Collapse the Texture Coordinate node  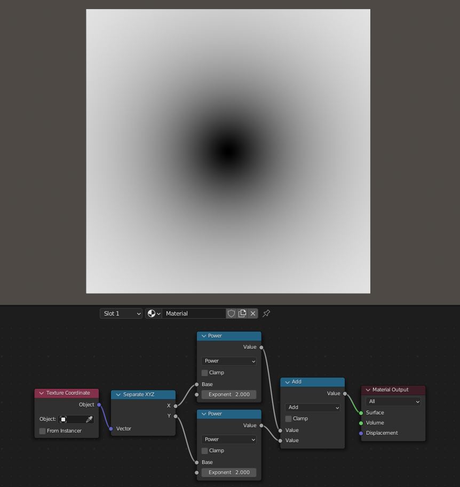coord(41,393)
